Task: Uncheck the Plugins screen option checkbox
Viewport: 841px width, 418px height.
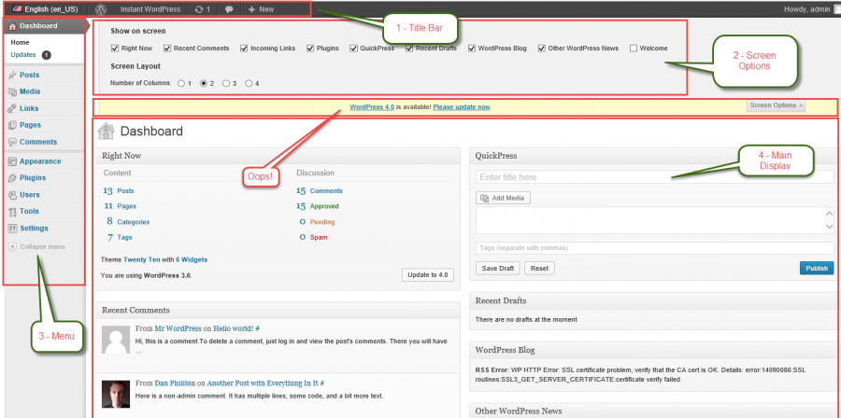Action: click(310, 49)
